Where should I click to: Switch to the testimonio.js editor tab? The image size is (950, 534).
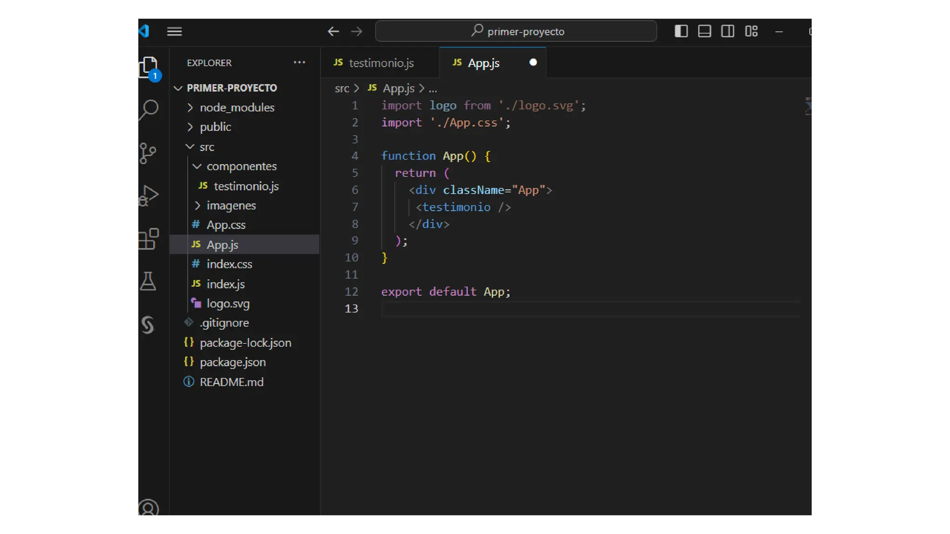click(380, 63)
